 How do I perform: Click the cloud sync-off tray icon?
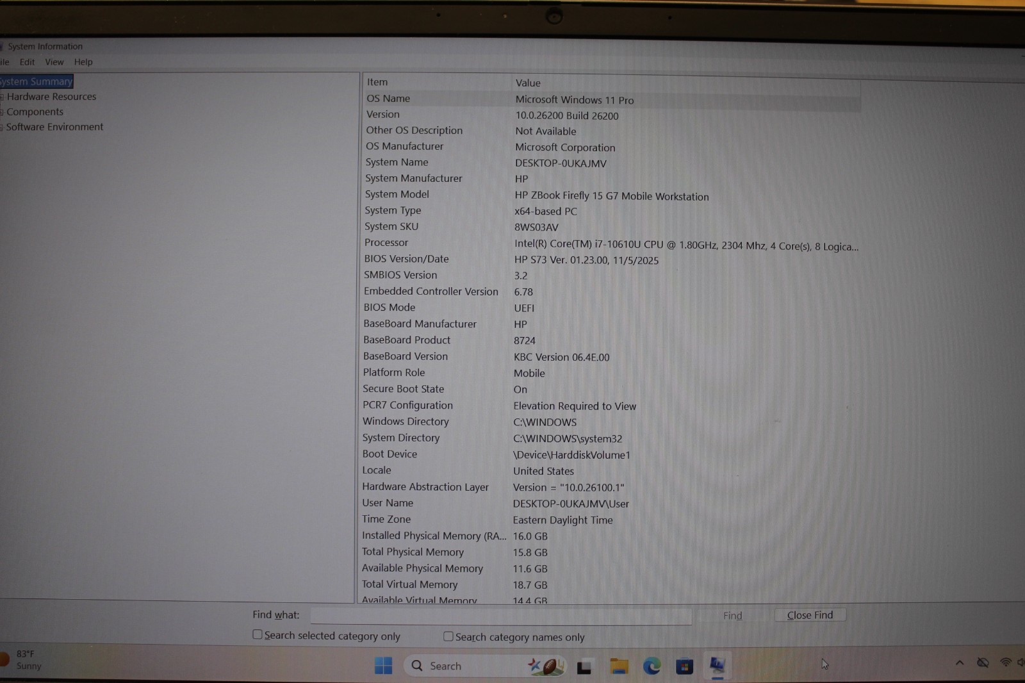tap(983, 662)
